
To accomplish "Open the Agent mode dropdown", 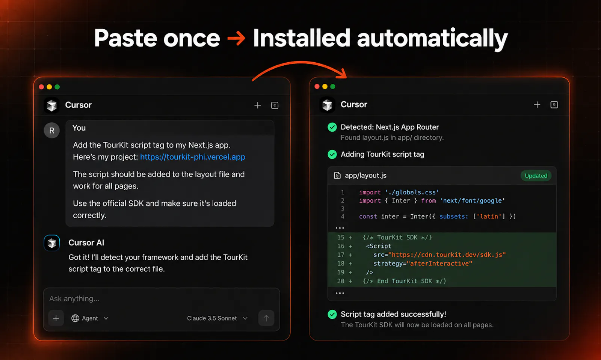I will [90, 318].
